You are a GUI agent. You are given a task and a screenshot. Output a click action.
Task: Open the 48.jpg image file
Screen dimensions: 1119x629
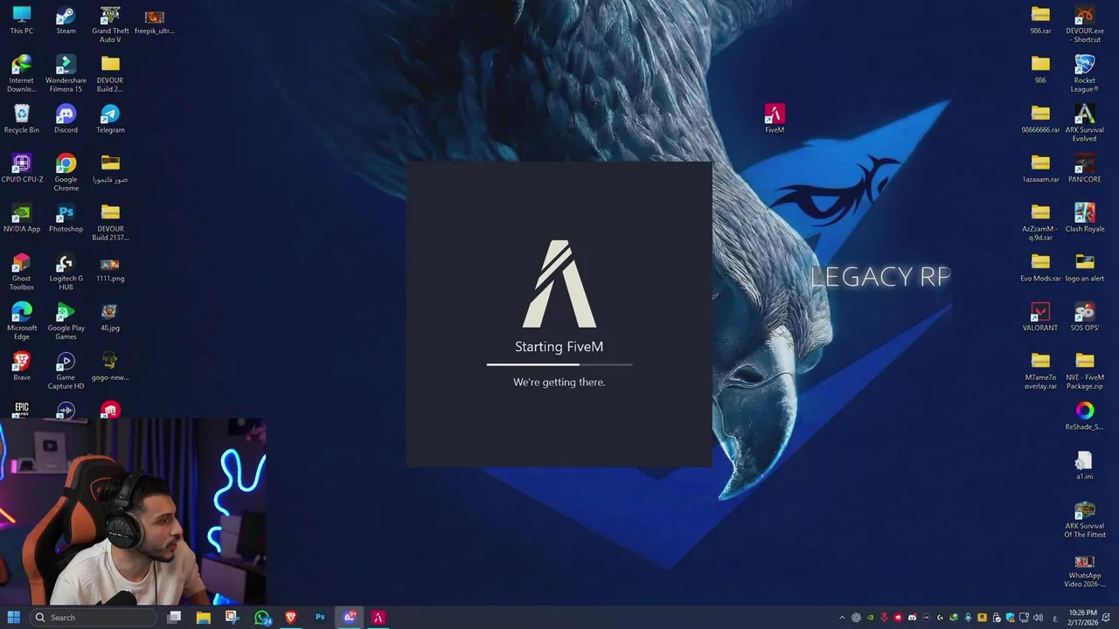[110, 317]
